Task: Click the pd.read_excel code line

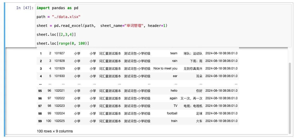Action: (x=102, y=26)
